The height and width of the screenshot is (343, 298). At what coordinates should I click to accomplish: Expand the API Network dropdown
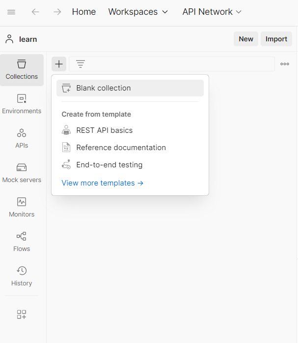(x=212, y=12)
